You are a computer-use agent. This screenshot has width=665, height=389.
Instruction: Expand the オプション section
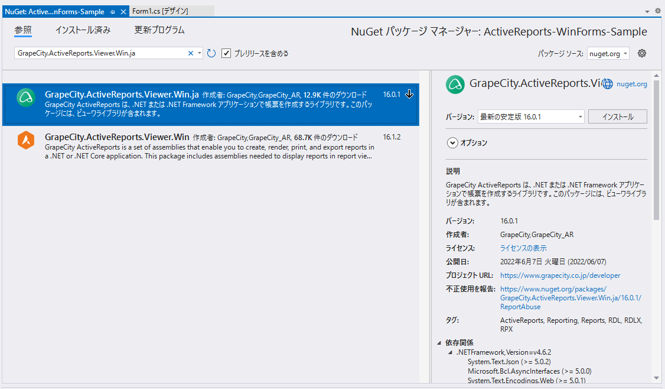tap(452, 142)
